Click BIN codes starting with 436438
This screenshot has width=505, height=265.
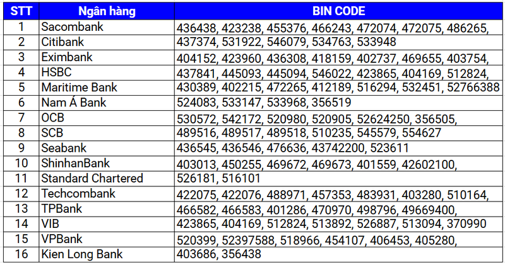(339, 27)
